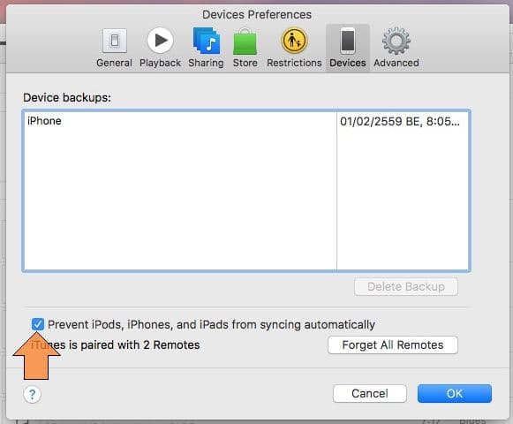Image resolution: width=513 pixels, height=424 pixels.
Task: Open the Playback preferences icon
Action: click(x=160, y=41)
